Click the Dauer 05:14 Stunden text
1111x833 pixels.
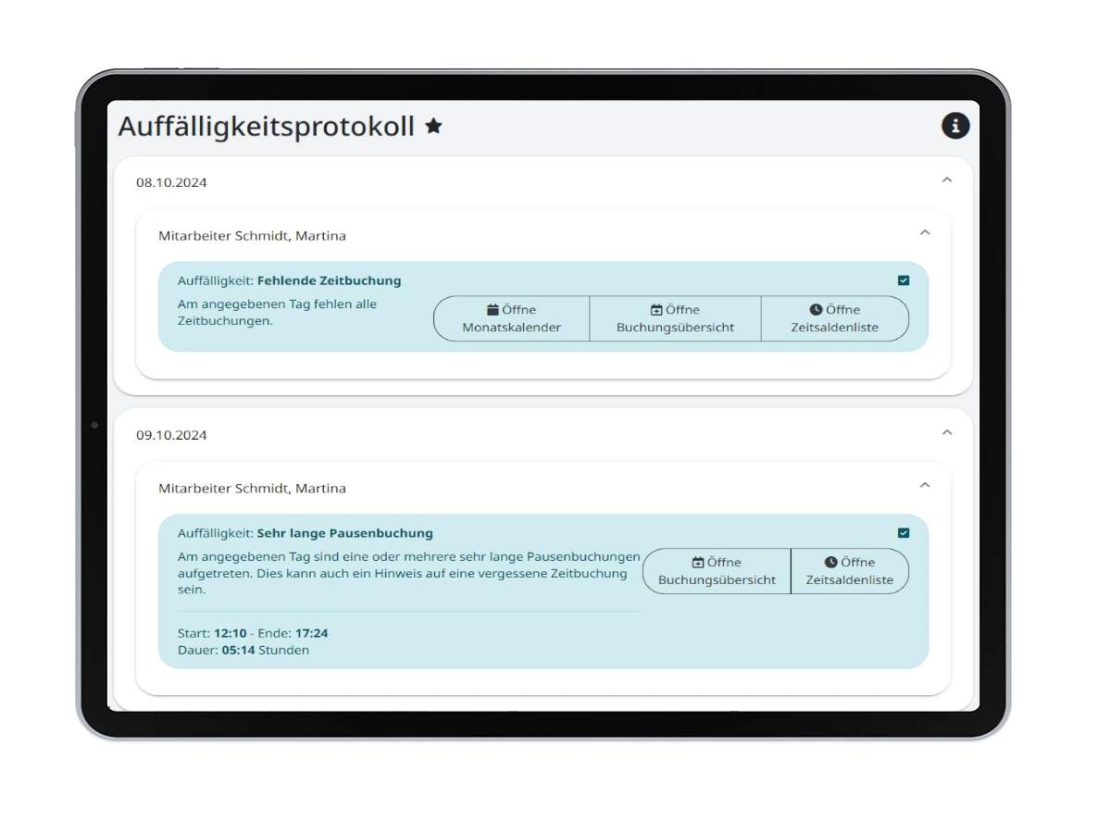pyautogui.click(x=243, y=651)
